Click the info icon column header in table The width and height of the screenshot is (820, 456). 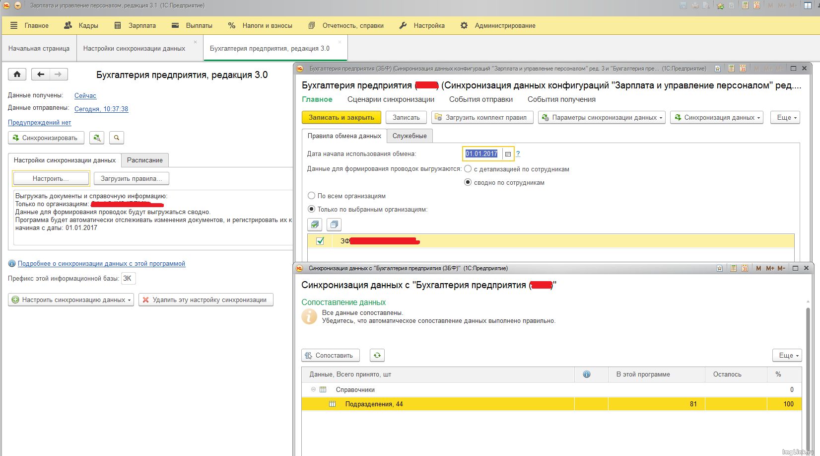click(x=587, y=374)
